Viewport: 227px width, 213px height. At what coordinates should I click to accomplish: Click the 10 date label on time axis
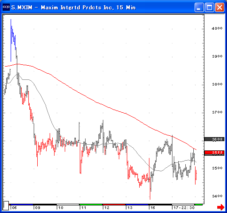(x=61, y=208)
